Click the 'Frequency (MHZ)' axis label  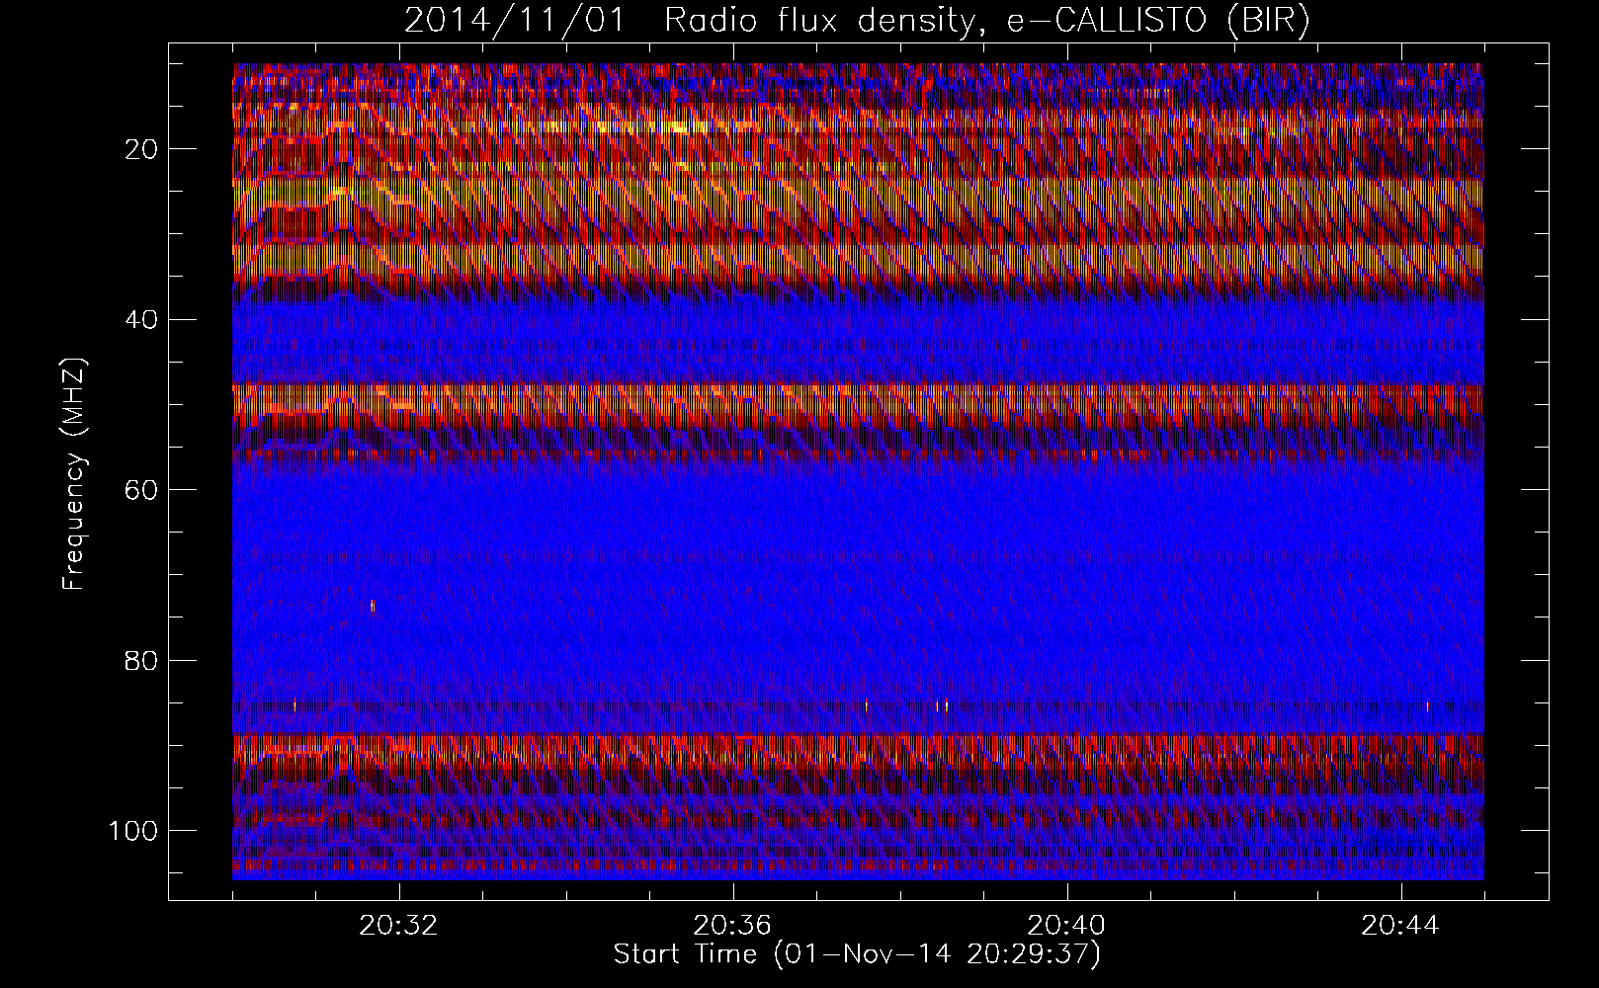[x=74, y=473]
